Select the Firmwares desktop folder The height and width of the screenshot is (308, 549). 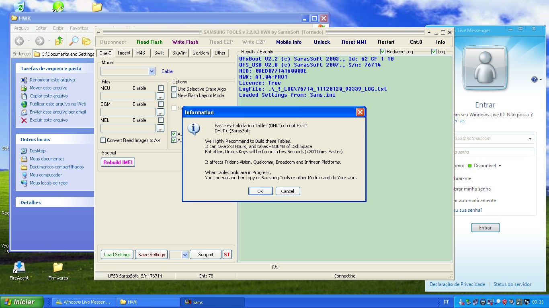(58, 271)
